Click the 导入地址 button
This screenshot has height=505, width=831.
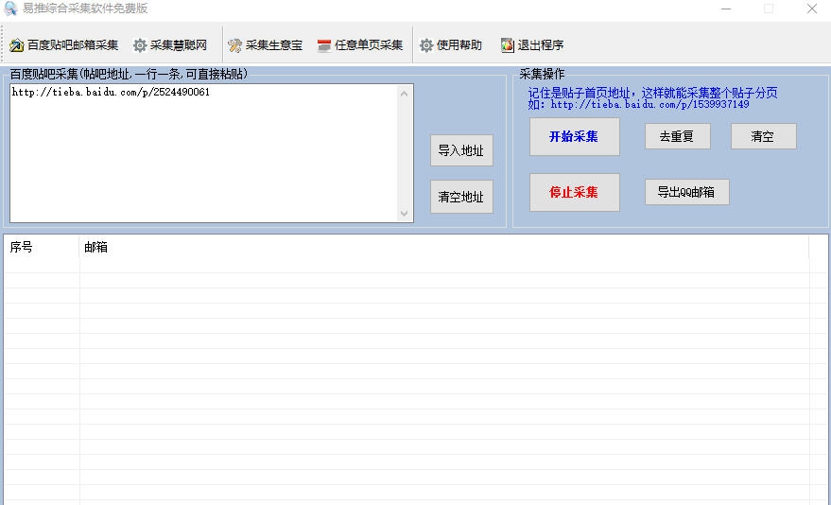pos(461,150)
